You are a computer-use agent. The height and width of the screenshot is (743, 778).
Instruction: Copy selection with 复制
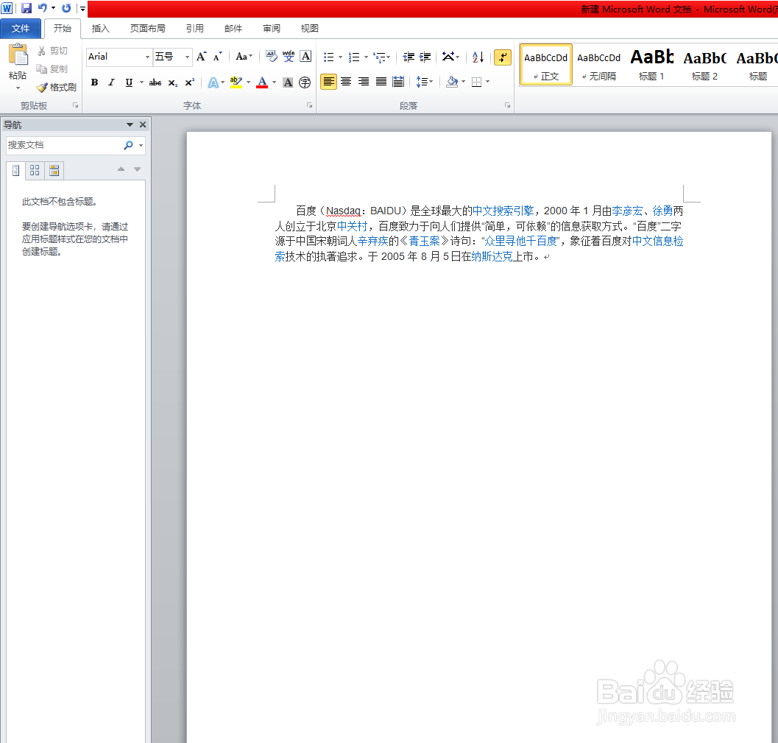click(x=52, y=69)
